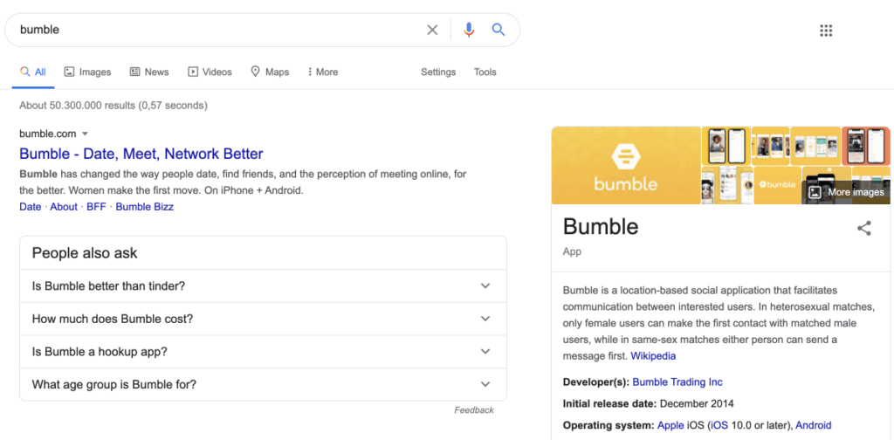Open 'Bumble - Date, Meet, Network Better' result
The image size is (894, 440).
(x=141, y=154)
